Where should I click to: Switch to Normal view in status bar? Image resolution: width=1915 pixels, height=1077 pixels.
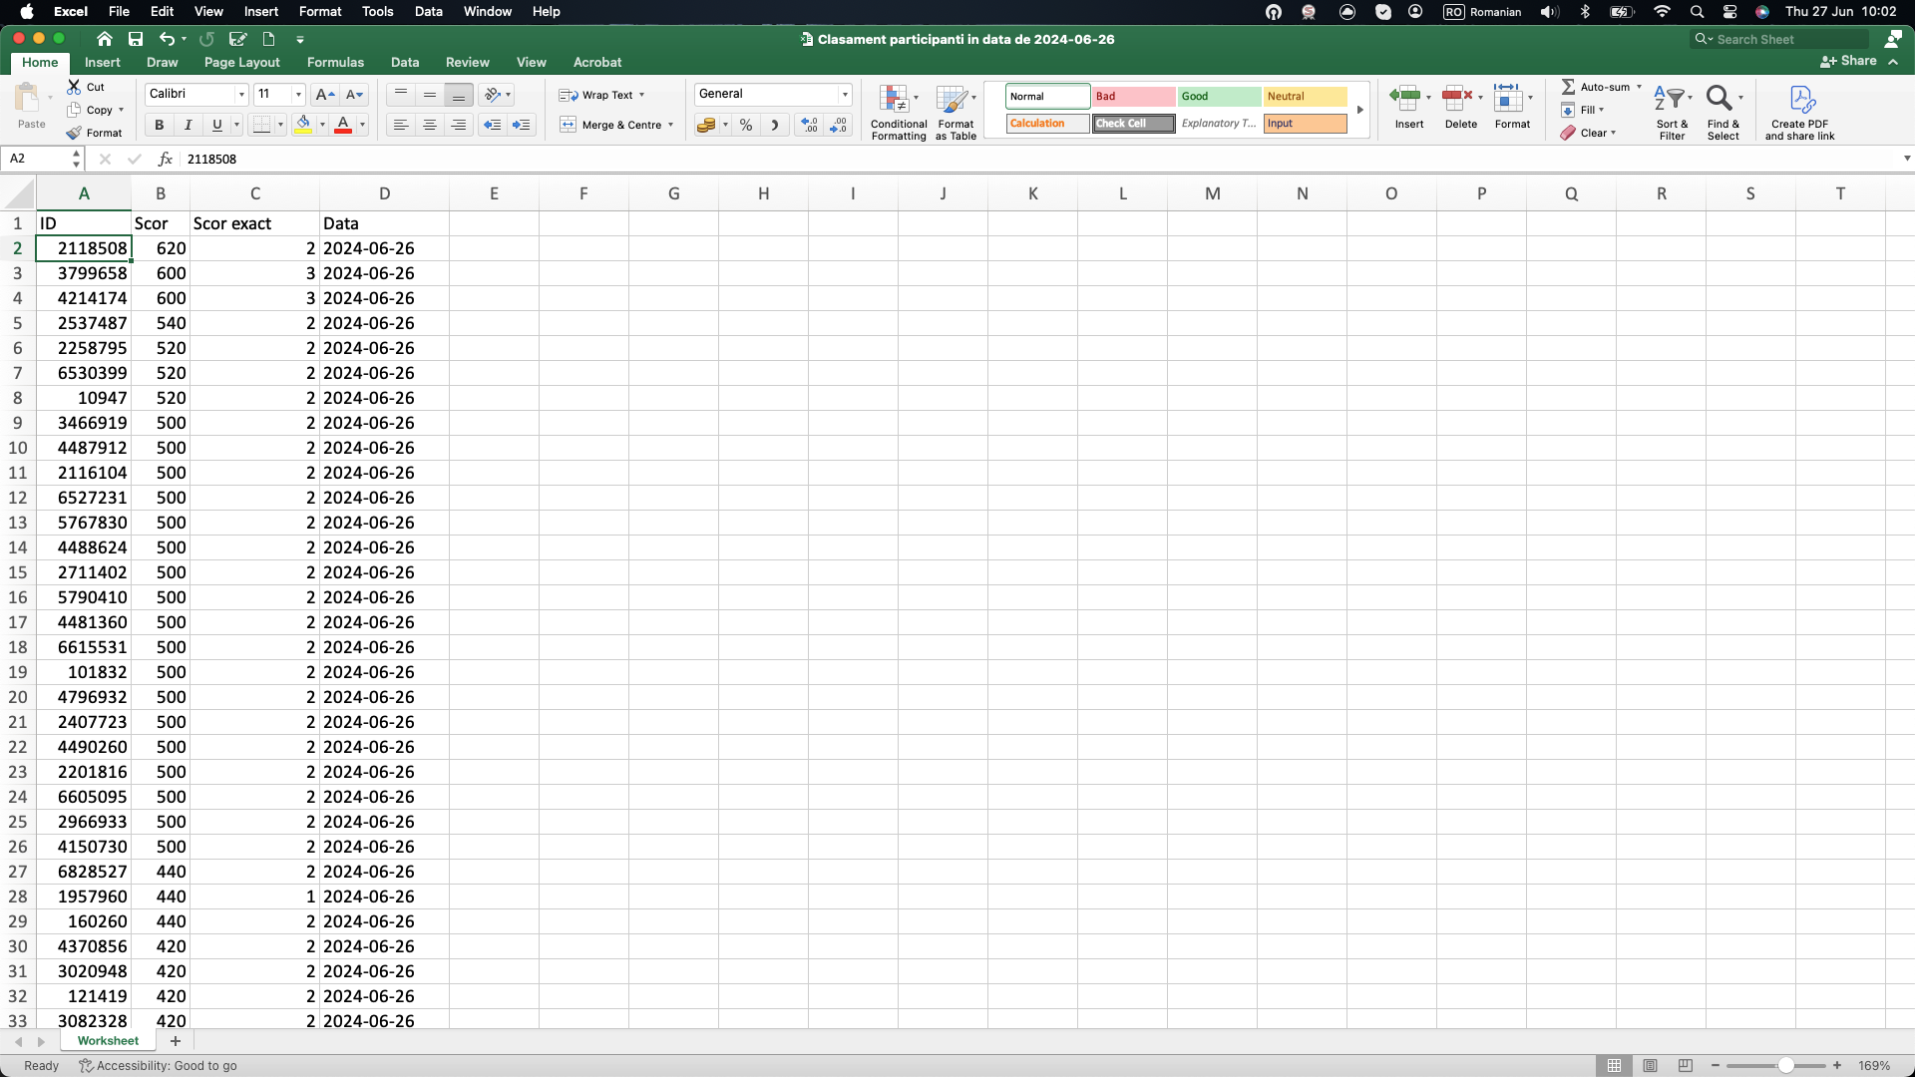[x=1615, y=1066]
